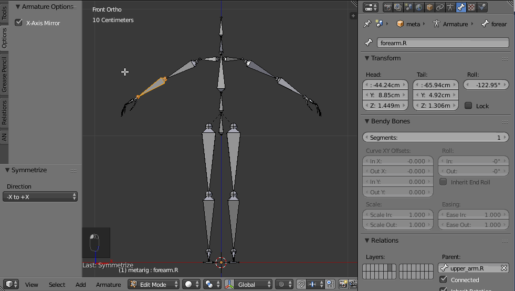This screenshot has height=291, width=515.
Task: Open the Properties editor type selector
Action: [371, 7]
